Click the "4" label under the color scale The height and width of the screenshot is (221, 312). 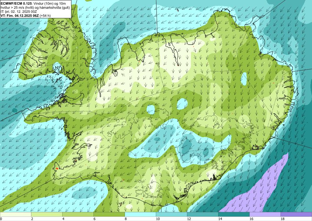(63, 219)
